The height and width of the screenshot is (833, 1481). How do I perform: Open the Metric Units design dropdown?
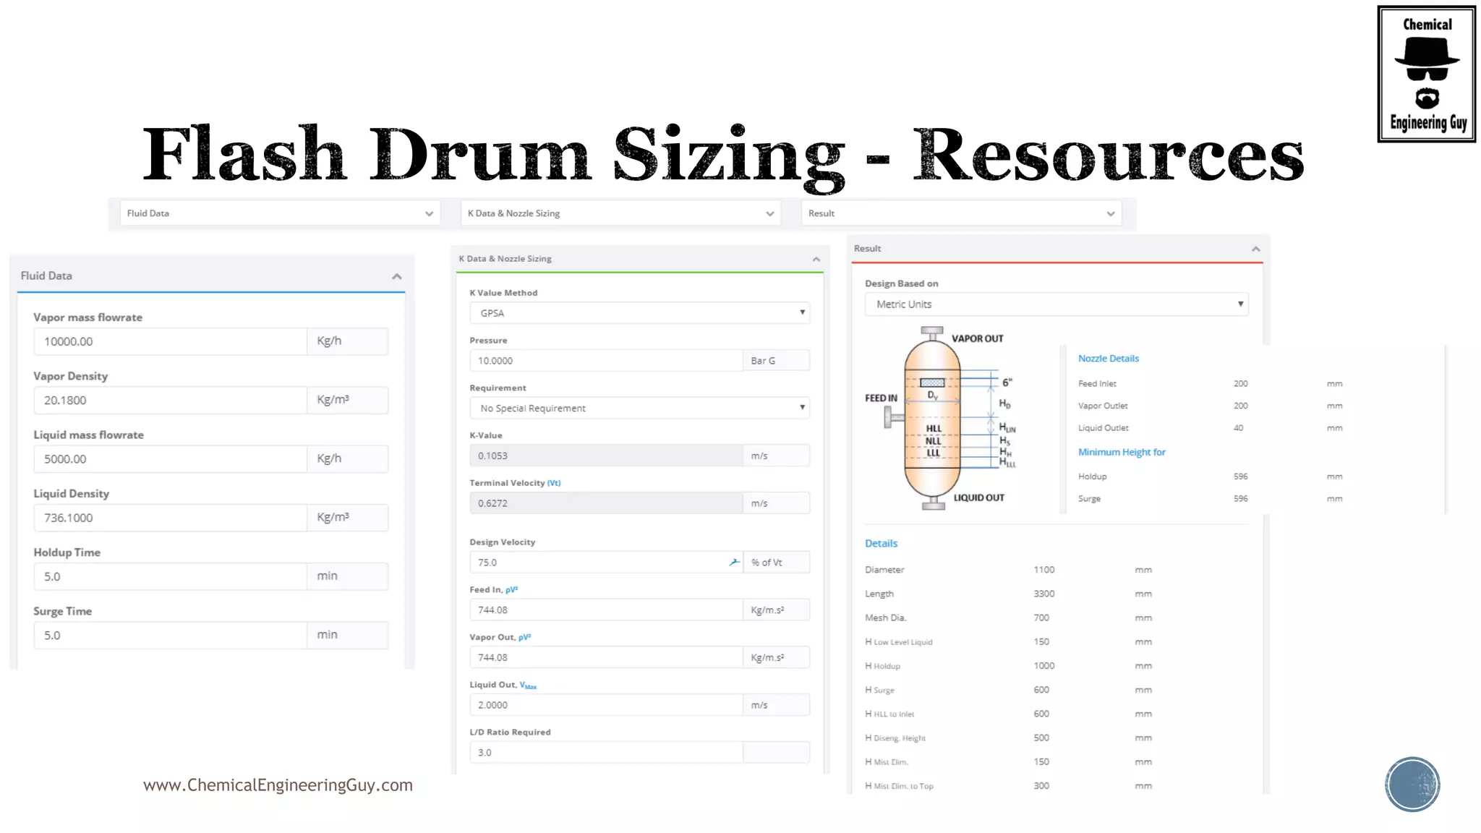[x=1056, y=304]
